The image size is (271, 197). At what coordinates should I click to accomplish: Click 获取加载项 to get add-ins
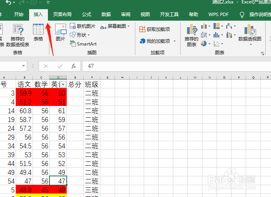coord(155,29)
